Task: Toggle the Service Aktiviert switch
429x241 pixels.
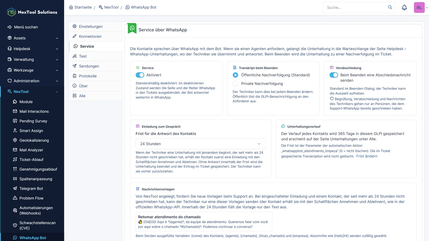Action: tap(140, 75)
